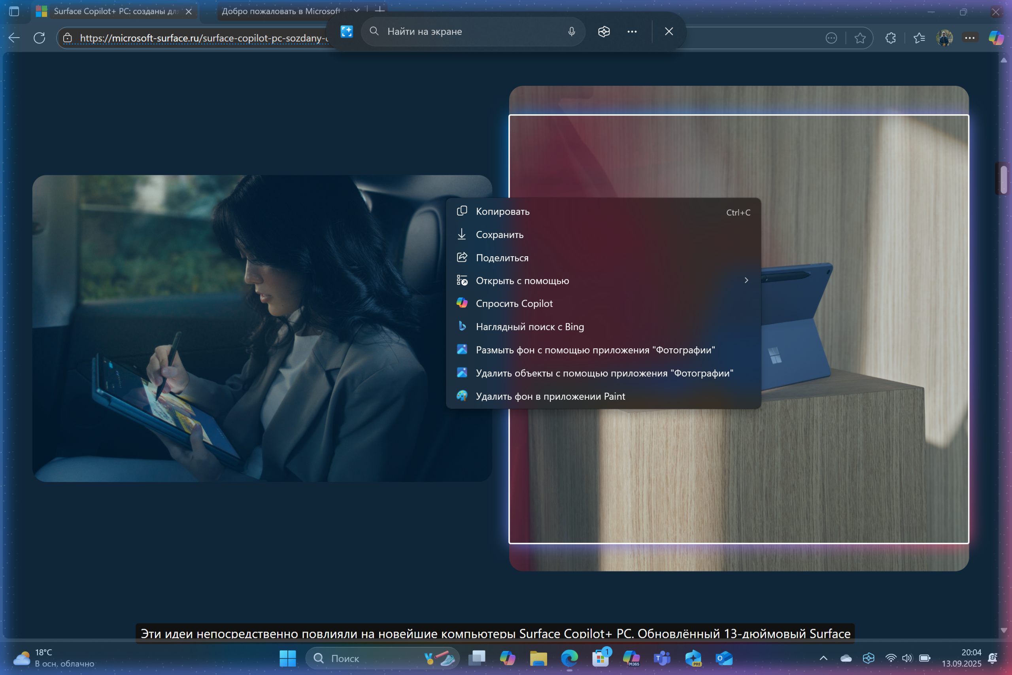Choose 'Спросить Copilot' option
Image resolution: width=1012 pixels, height=675 pixels.
coord(603,303)
